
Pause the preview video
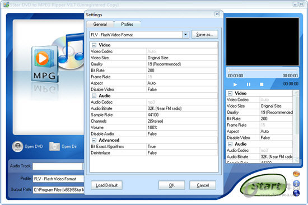pyautogui.click(x=249, y=85)
